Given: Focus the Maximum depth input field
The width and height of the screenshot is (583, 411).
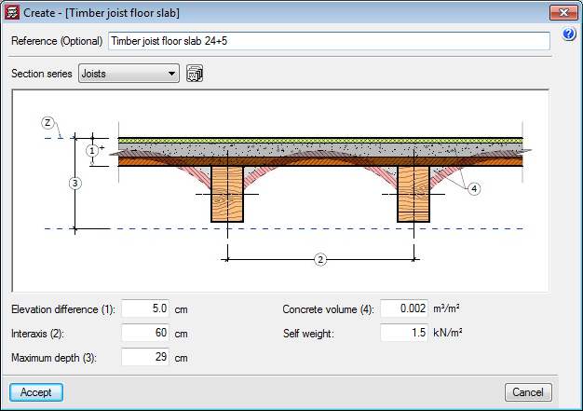Looking at the screenshot, I should coord(145,357).
